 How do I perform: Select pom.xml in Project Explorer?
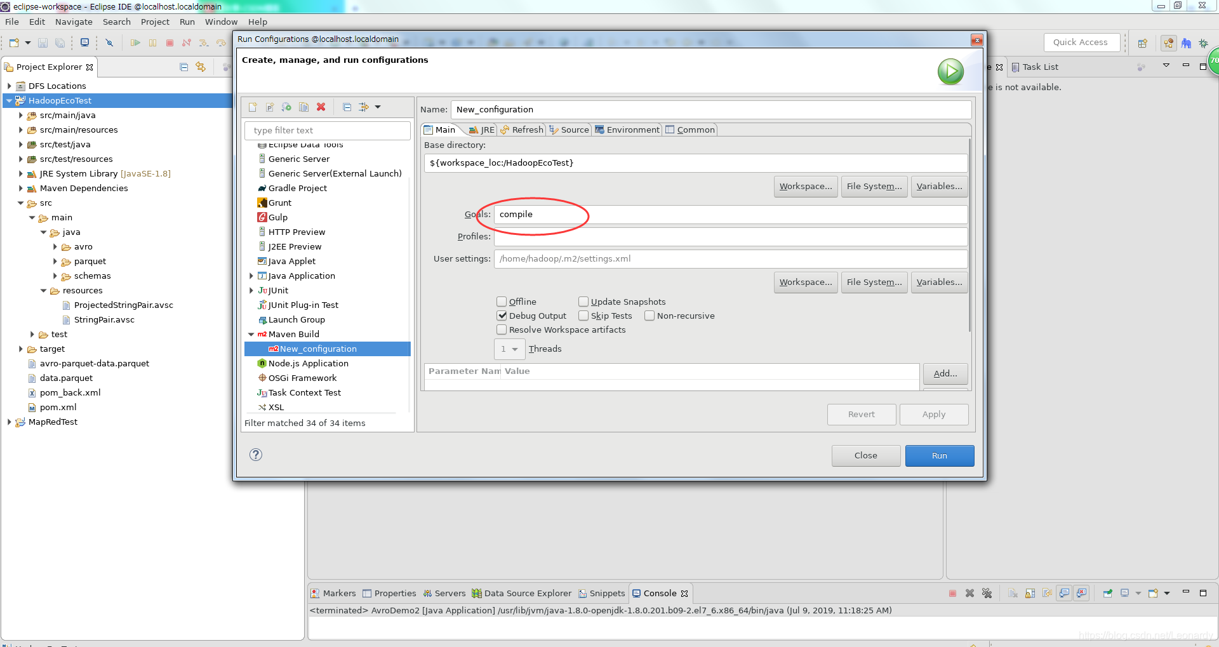point(58,407)
